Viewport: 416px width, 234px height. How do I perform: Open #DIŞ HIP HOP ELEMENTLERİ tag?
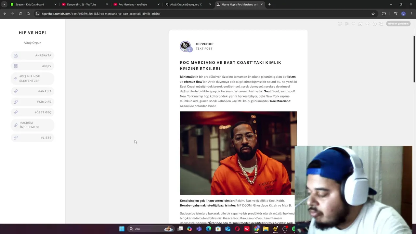[32, 79]
